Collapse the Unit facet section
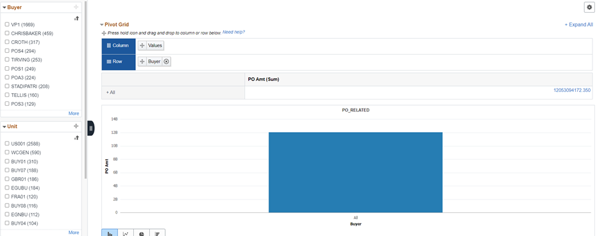This screenshot has width=597, height=236. point(4,126)
